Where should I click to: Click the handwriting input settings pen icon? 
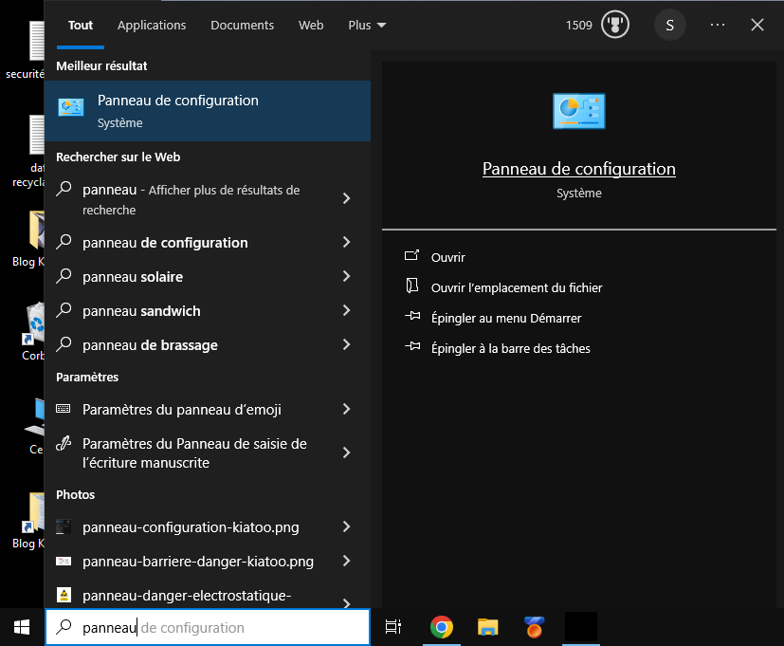[x=63, y=443]
